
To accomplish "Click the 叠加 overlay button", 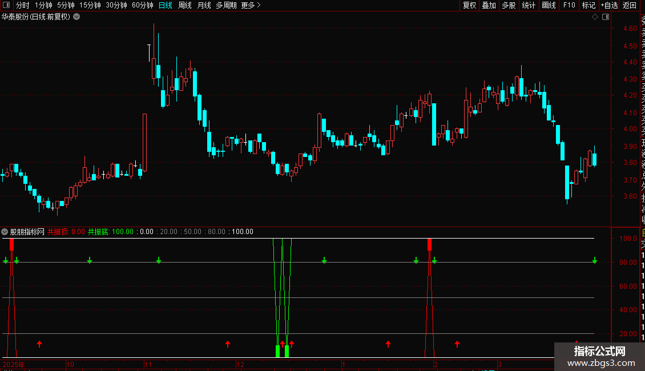I will (x=489, y=5).
